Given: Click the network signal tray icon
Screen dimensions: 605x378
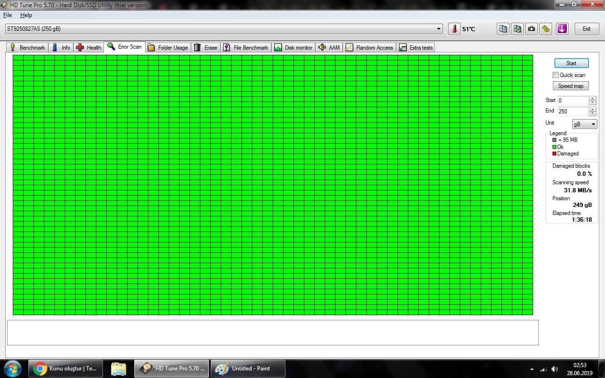Looking at the screenshot, I should (x=544, y=369).
